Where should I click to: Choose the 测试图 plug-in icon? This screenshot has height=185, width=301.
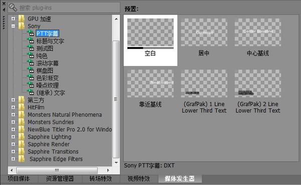pos(31,48)
